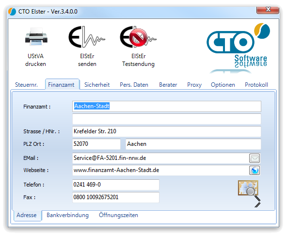The width and height of the screenshot is (287, 235).
Task: Go to the Pers. Daten tab
Action: [x=134, y=85]
